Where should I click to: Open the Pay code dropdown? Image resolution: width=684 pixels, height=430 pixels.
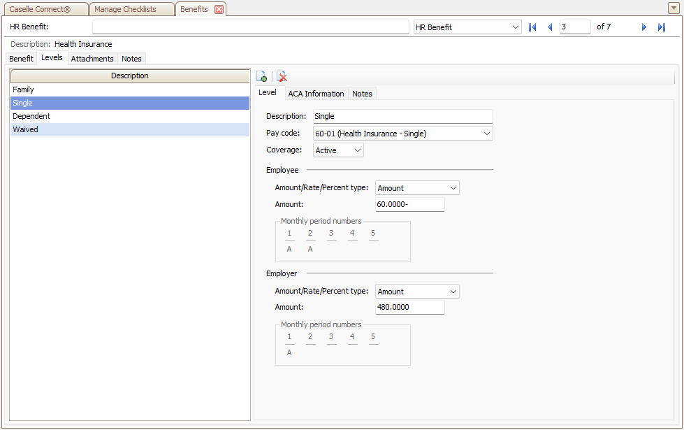click(486, 134)
